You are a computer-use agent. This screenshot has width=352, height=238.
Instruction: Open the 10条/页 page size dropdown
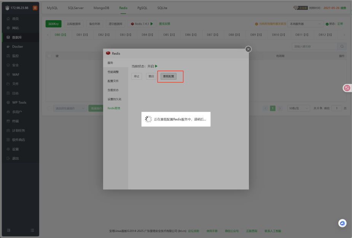click(298, 108)
